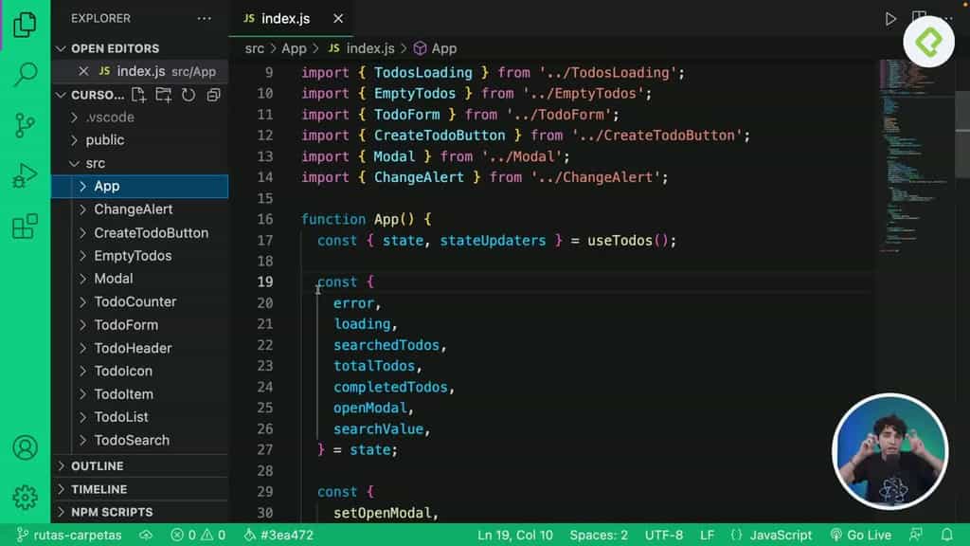Click App folder in the breadcrumb
The height and width of the screenshot is (546, 970).
pyautogui.click(x=294, y=48)
